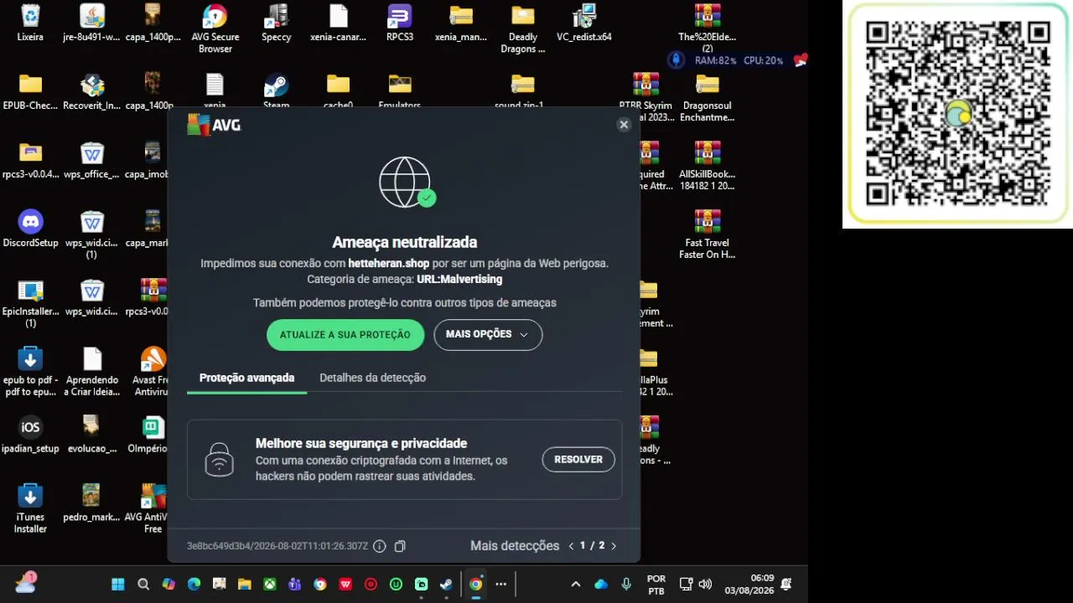This screenshot has height=603, width=1073.
Task: Click the microphone tray icon
Action: click(626, 585)
